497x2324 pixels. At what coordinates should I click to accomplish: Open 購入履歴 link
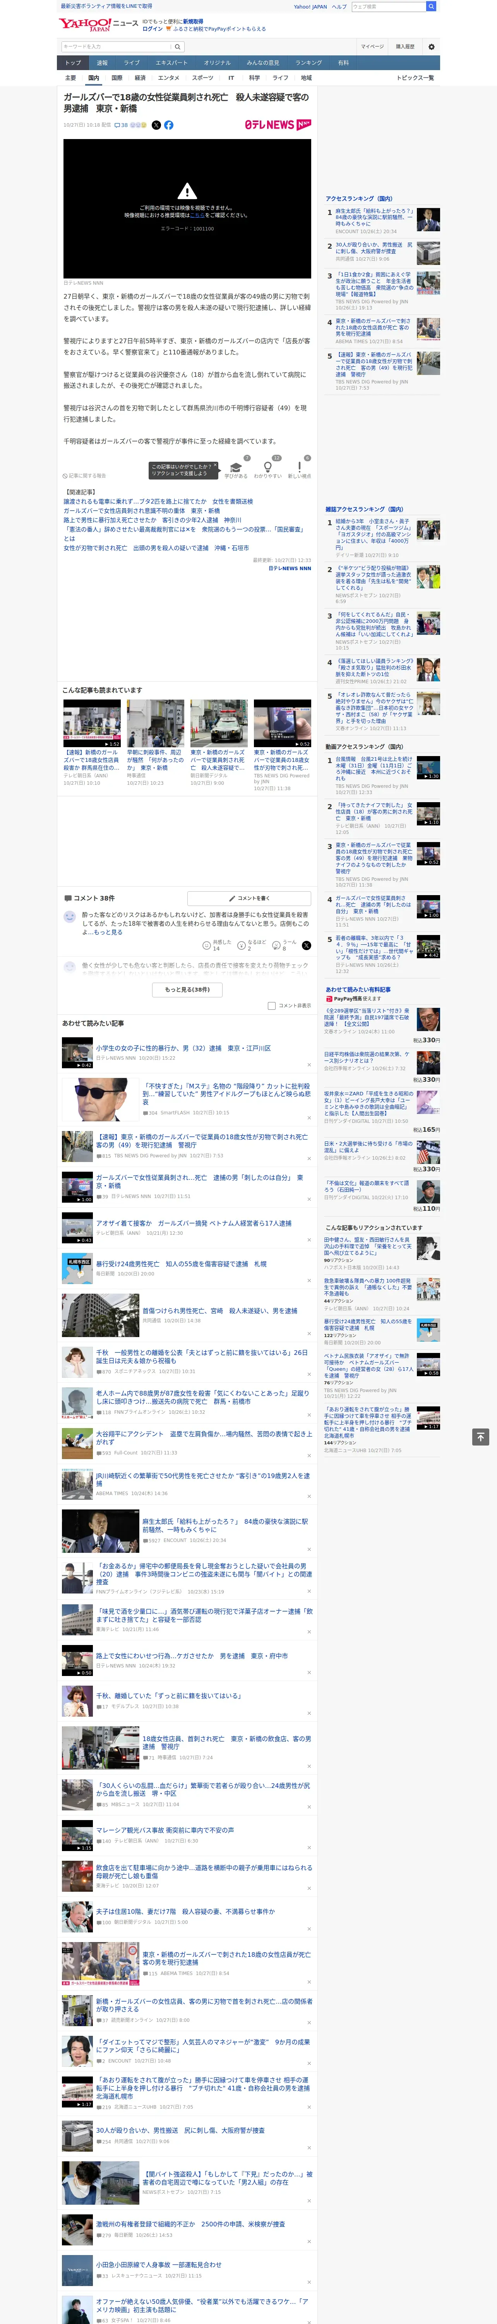point(405,47)
